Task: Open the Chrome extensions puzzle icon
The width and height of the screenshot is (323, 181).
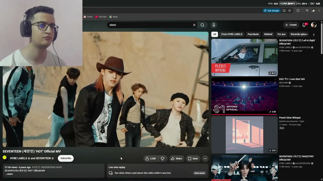Action: point(298,11)
